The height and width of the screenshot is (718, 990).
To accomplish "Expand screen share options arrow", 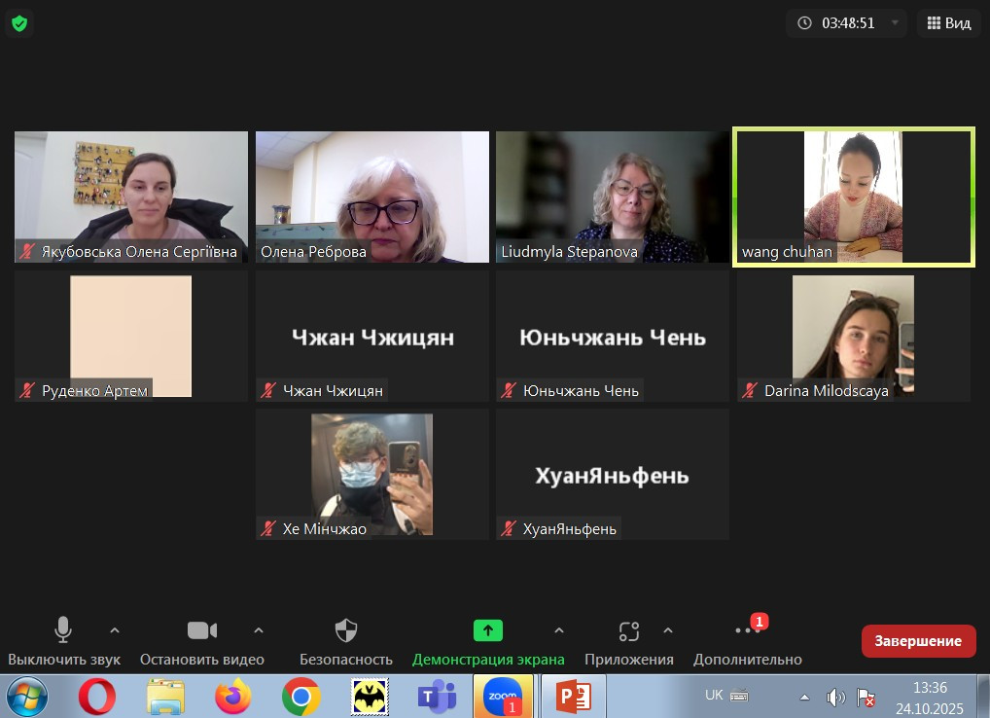I will pos(559,630).
